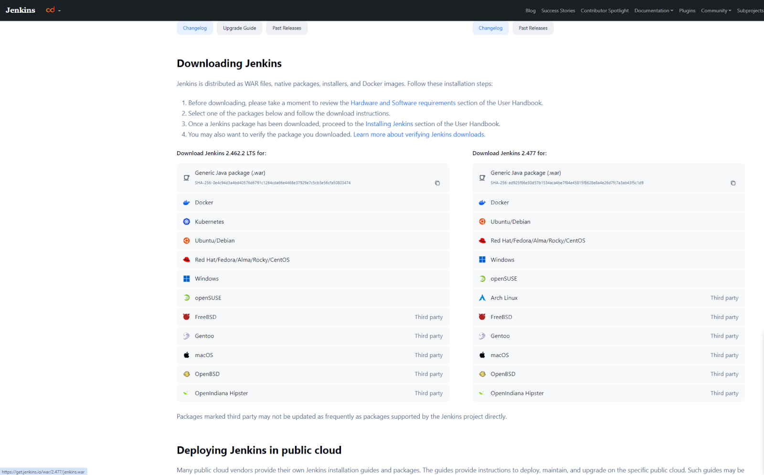Click the Gentoo icon in 2.477 list

point(482,336)
